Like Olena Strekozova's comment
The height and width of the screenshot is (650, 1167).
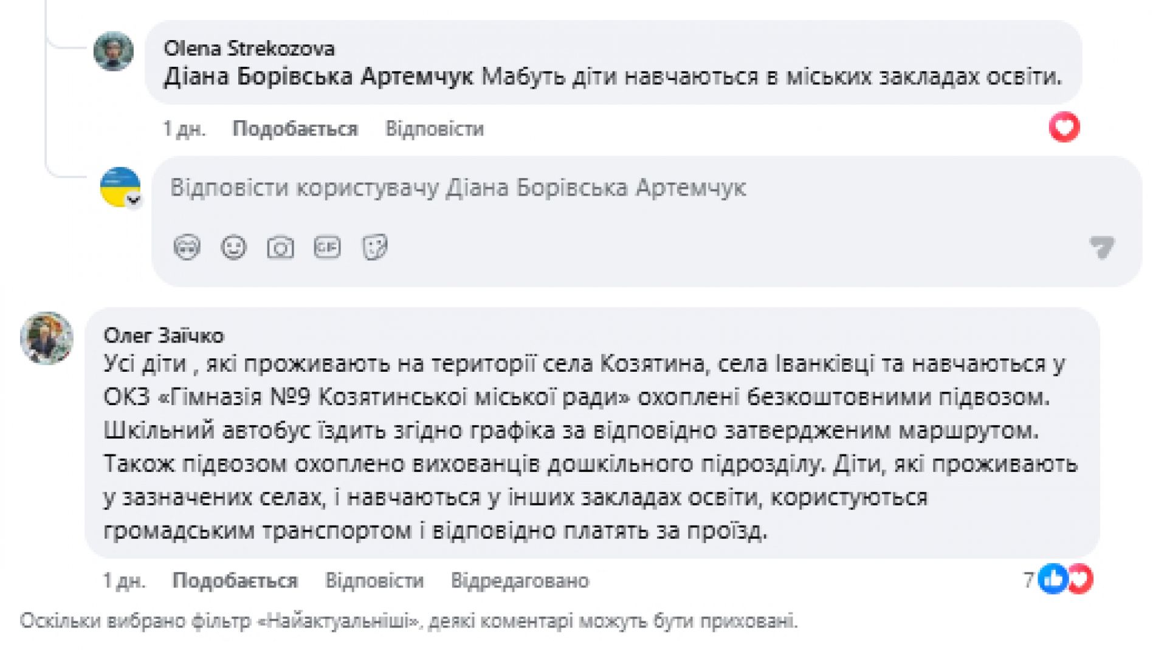(x=295, y=129)
